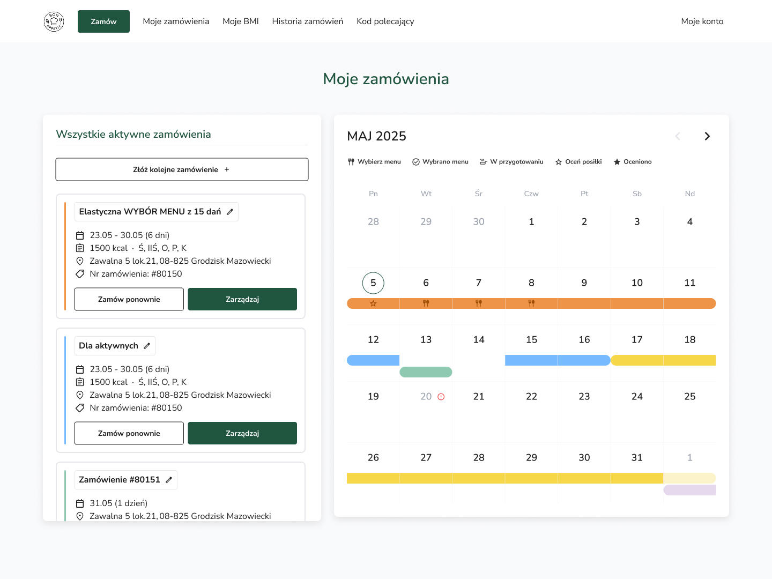The image size is (772, 579).
Task: Click order tag icon in Dla aktywnych card
Action: (x=80, y=408)
